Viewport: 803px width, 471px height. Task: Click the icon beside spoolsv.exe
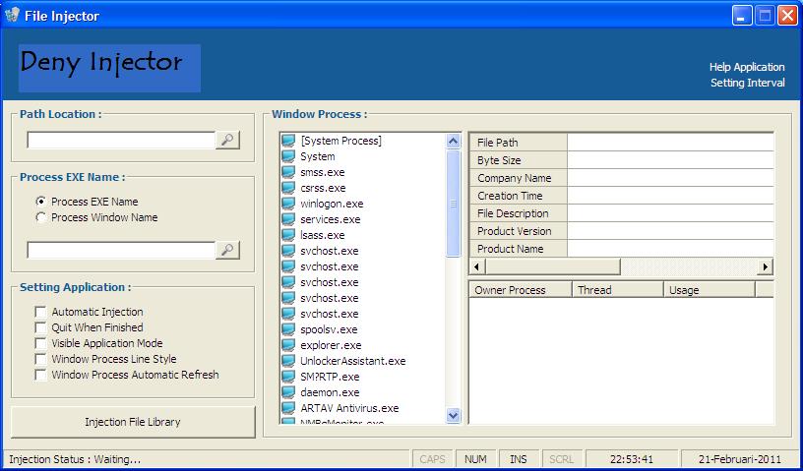point(288,329)
